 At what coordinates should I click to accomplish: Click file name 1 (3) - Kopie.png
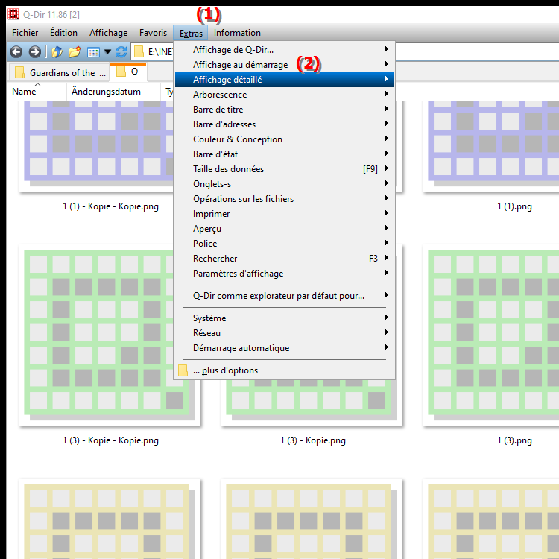click(x=313, y=440)
